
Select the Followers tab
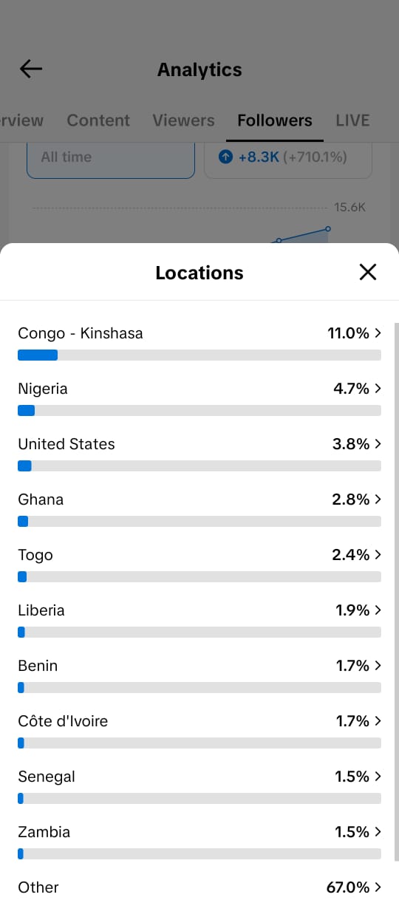[275, 120]
